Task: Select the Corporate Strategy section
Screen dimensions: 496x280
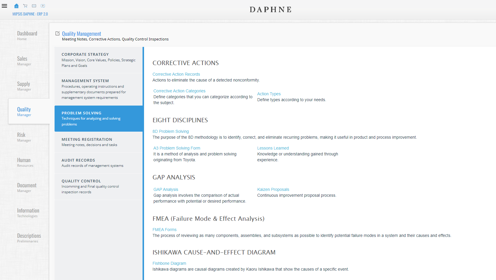Action: (99, 60)
